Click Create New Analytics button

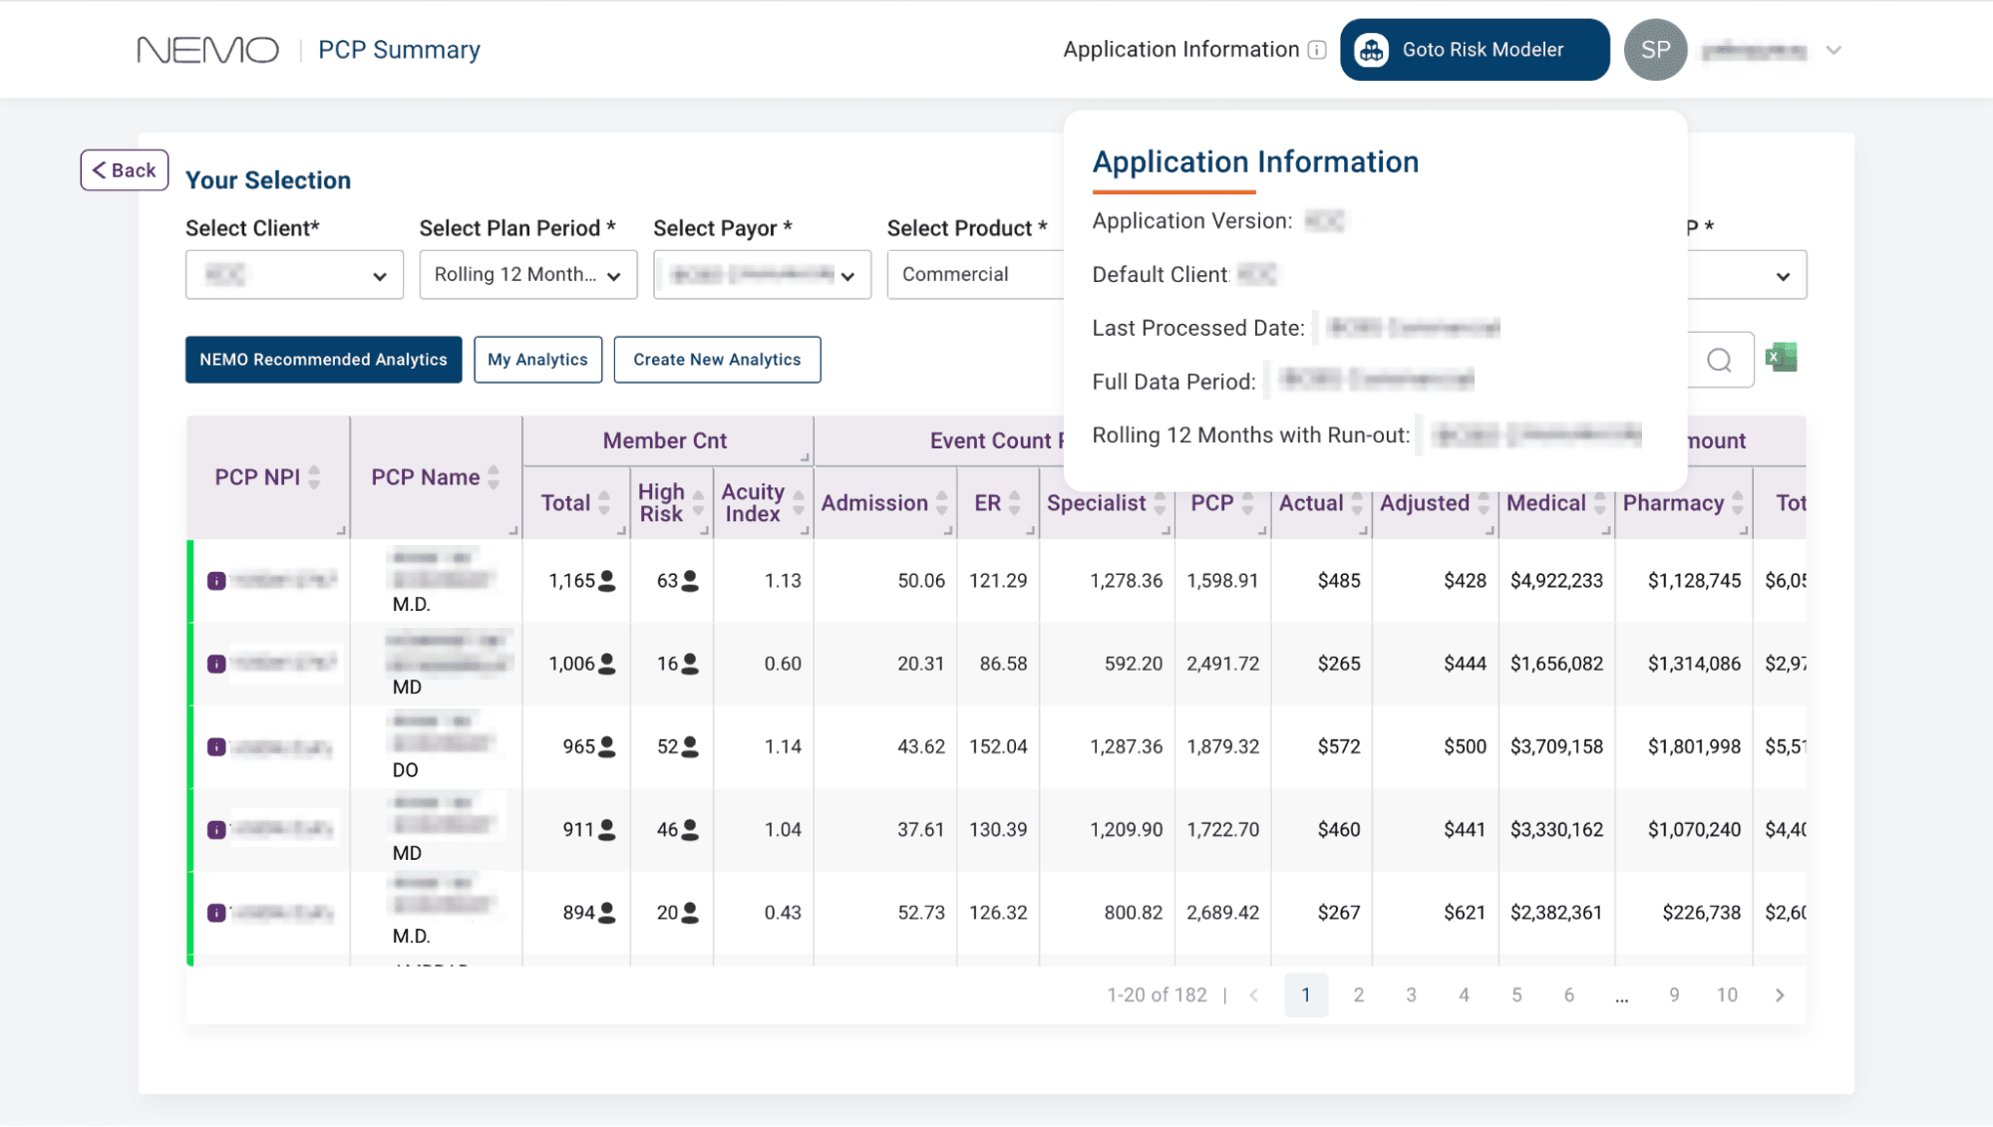click(x=717, y=360)
